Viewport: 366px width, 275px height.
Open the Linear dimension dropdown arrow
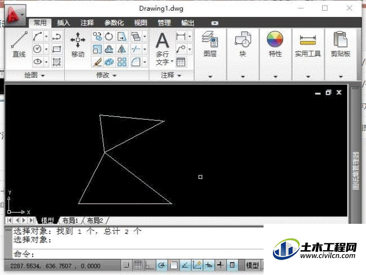coord(190,37)
